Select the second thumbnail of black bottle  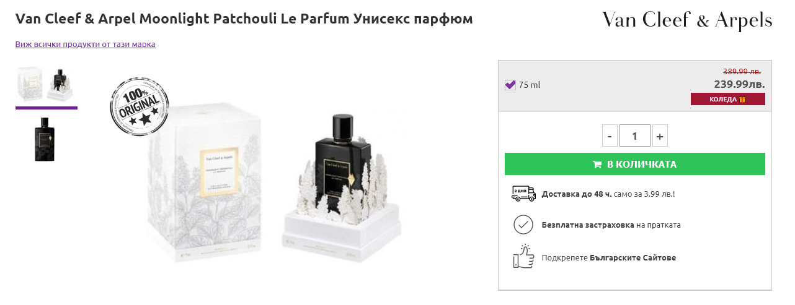46,139
